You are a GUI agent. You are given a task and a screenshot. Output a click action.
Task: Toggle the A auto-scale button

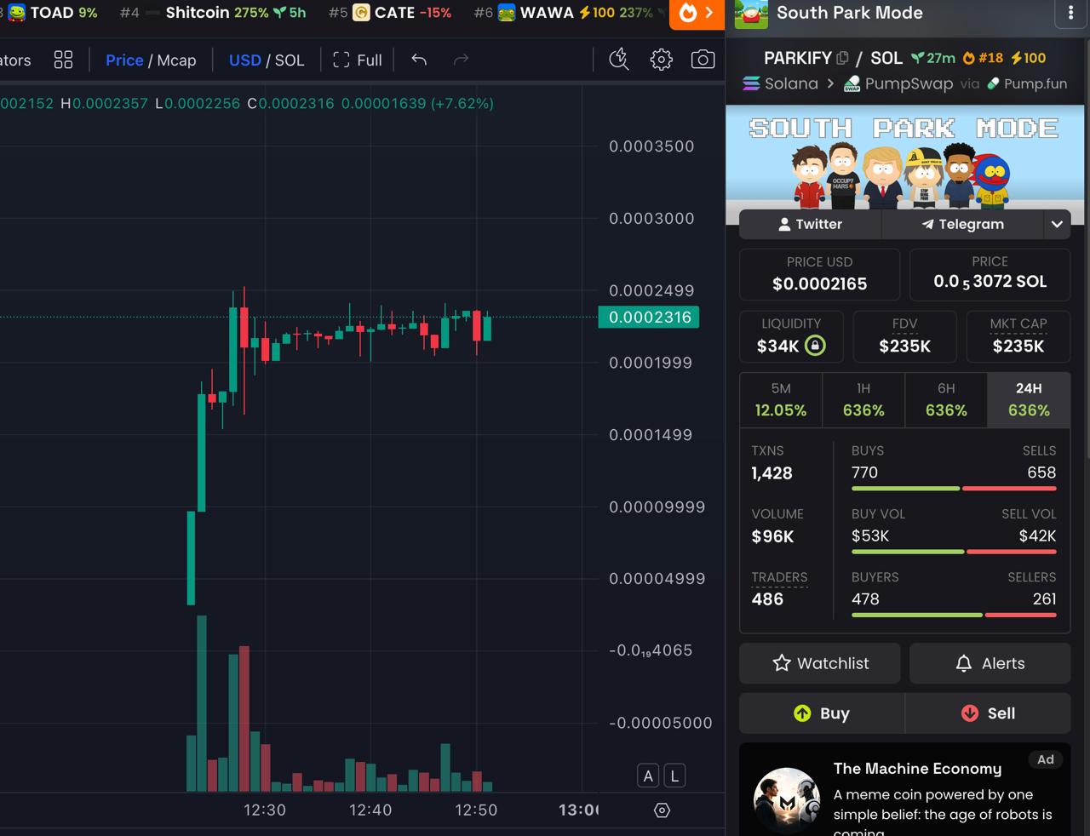point(648,776)
